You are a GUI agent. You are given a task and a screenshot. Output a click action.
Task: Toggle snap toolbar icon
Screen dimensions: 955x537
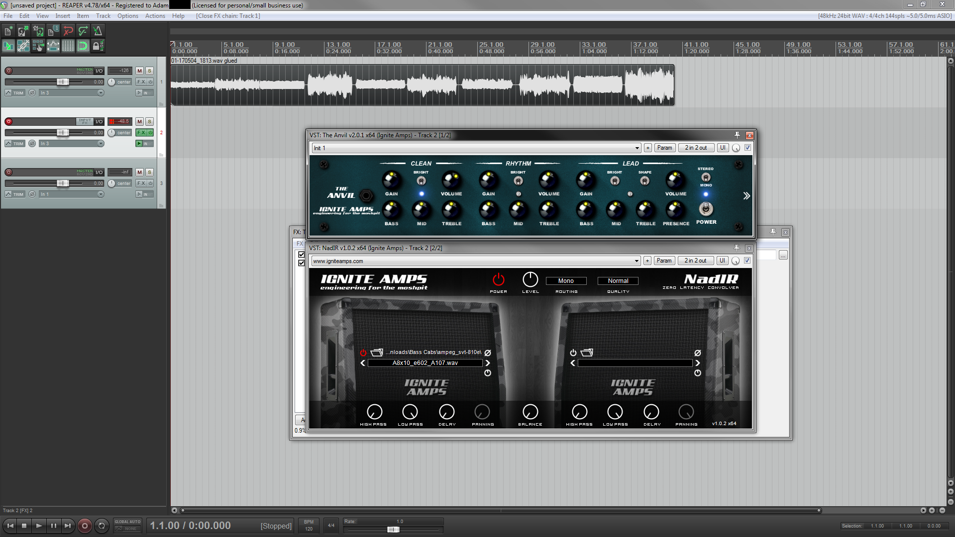tap(83, 46)
